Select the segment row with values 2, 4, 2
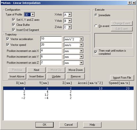This screenshot has width=137, height=130. 68,92
